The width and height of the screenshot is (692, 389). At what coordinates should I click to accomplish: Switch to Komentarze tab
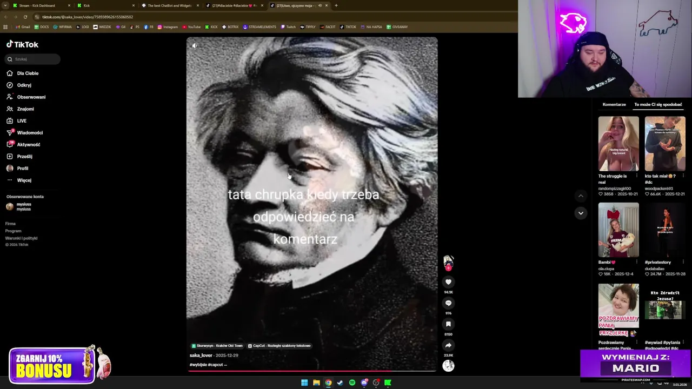pos(614,104)
